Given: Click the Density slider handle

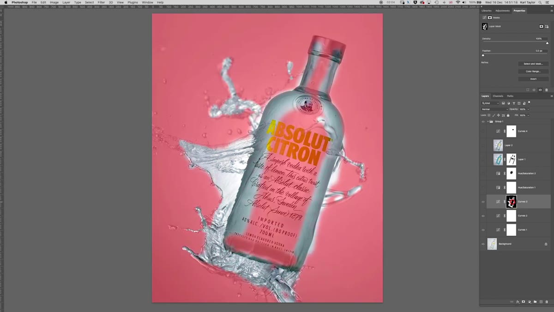Looking at the screenshot, I should [548, 43].
